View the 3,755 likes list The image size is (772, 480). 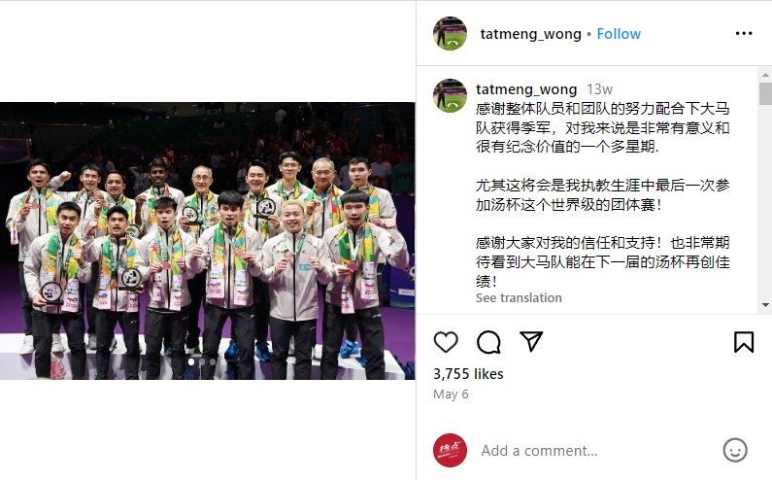click(x=468, y=374)
